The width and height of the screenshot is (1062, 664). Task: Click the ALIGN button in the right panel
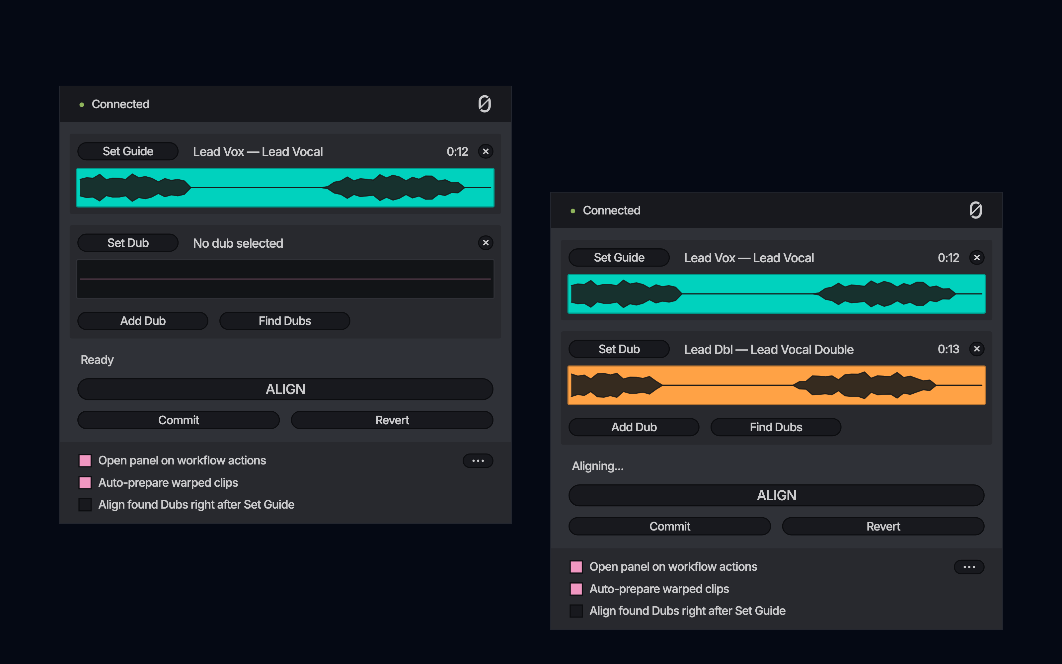[776, 495]
